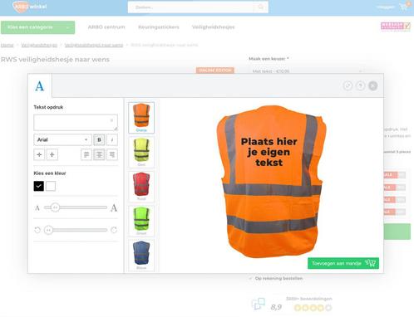Click the first round icon in editor header
Viewport: 414px width, 317px height.
click(x=347, y=85)
